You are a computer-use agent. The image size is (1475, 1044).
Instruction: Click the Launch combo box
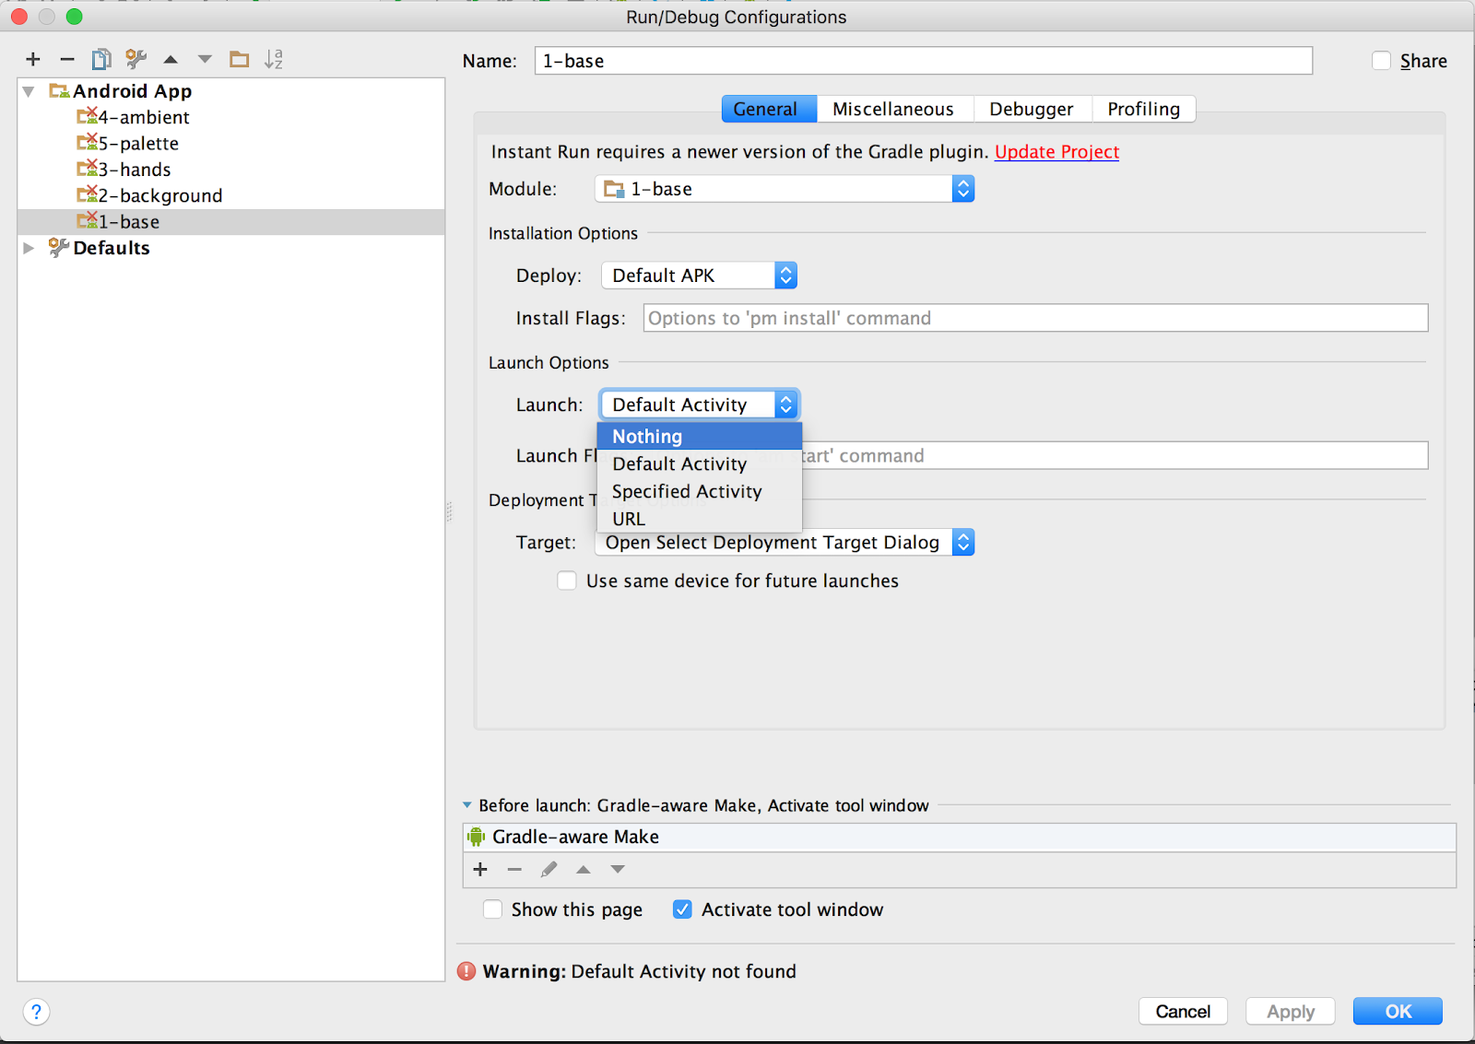699,405
